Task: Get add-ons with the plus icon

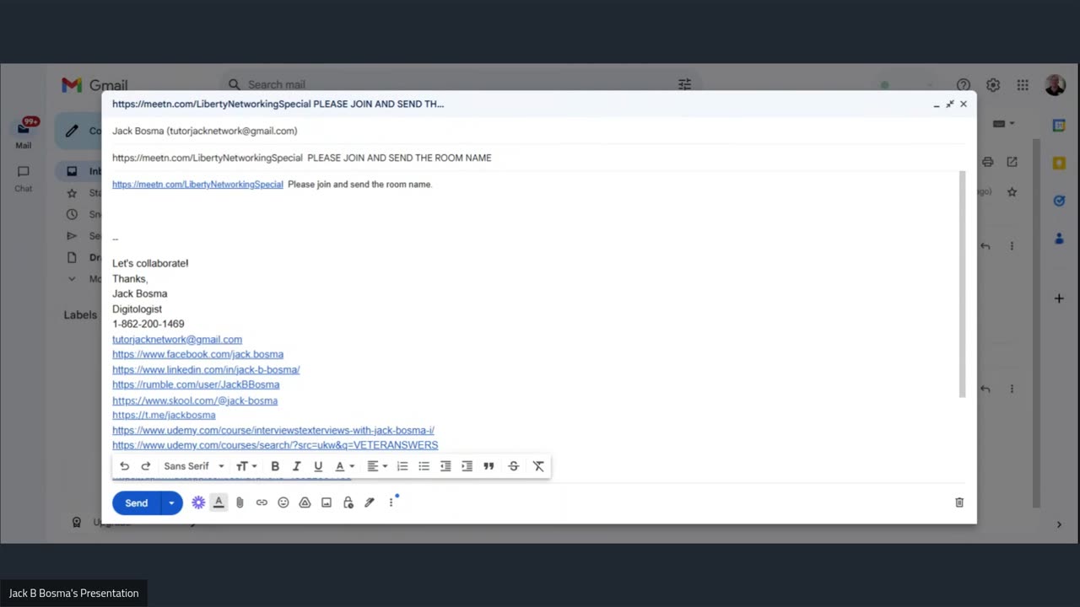Action: (1059, 298)
